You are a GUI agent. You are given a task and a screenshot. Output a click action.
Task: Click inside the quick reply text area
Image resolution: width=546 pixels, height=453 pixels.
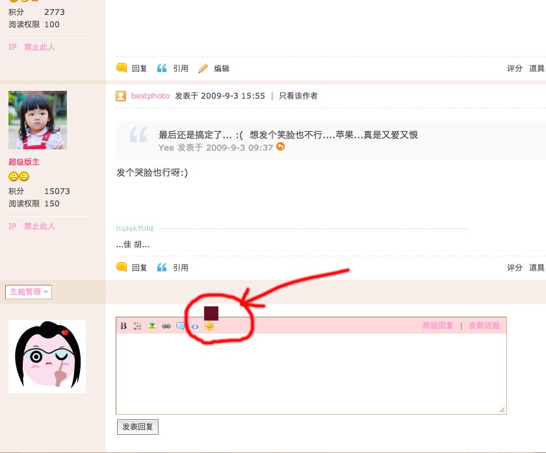pyautogui.click(x=311, y=373)
